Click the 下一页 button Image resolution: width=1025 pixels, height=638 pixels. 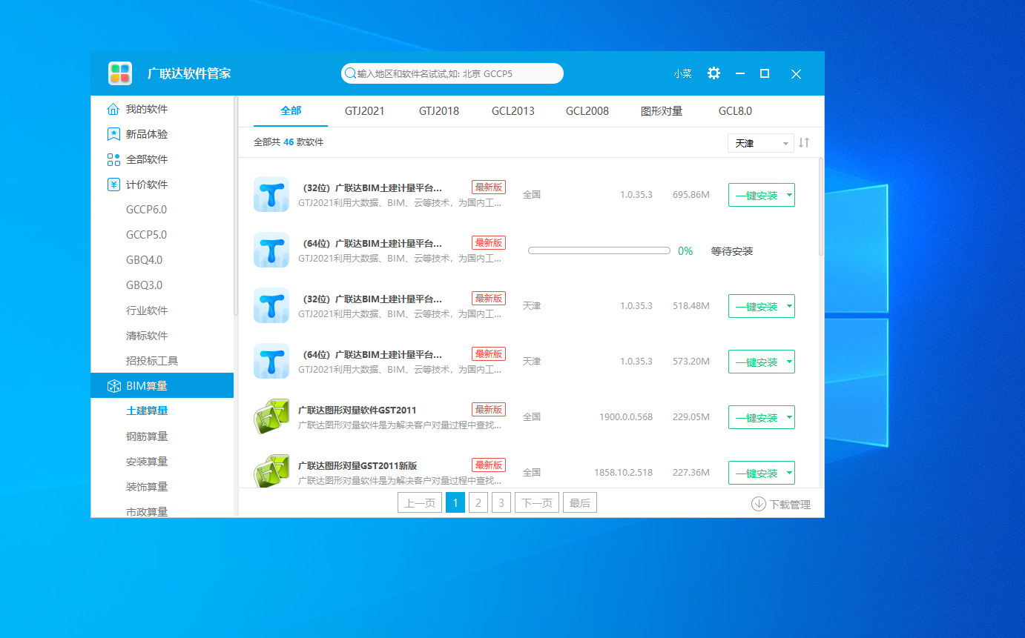537,503
